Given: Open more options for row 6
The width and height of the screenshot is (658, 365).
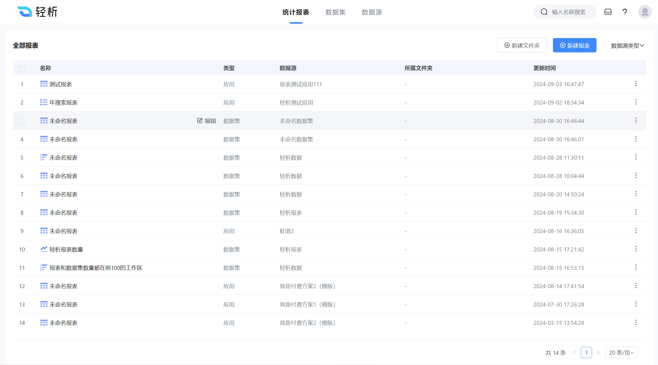Looking at the screenshot, I should 636,176.
